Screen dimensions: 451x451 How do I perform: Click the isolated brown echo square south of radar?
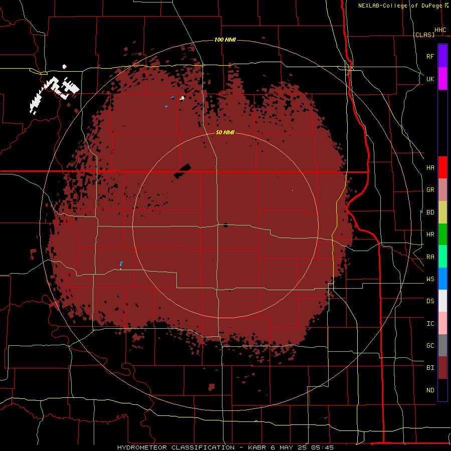pyautogui.click(x=211, y=387)
